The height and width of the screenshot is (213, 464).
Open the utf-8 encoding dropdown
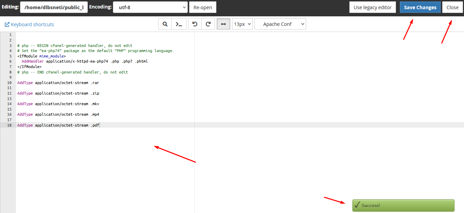[x=150, y=7]
